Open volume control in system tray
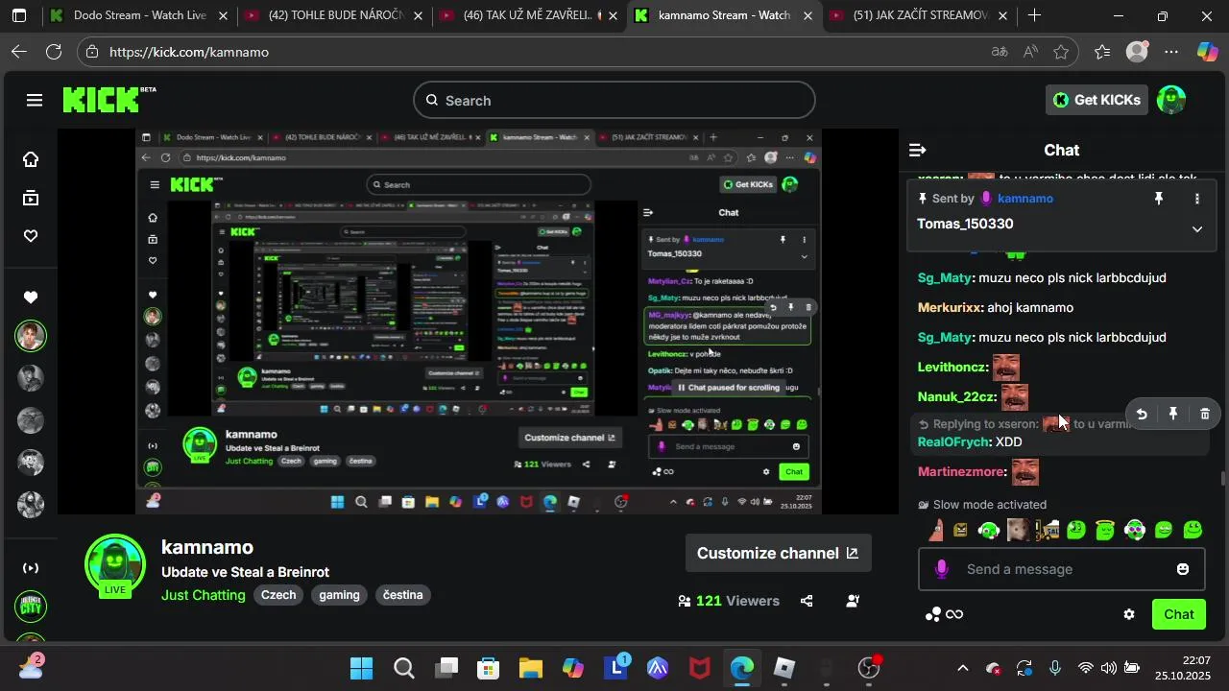The image size is (1229, 691). pyautogui.click(x=1109, y=668)
